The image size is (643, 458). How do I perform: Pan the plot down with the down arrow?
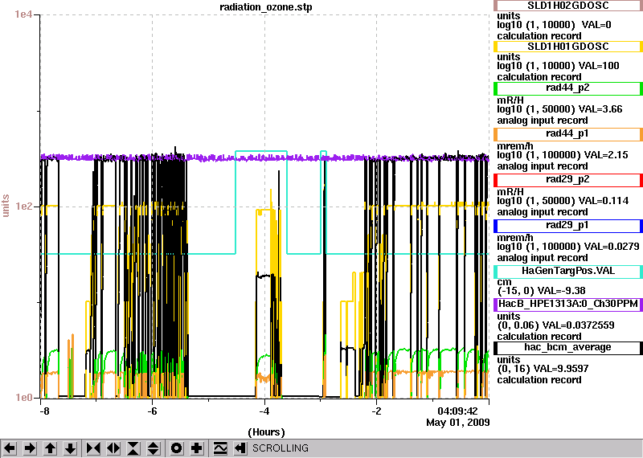pyautogui.click(x=70, y=448)
